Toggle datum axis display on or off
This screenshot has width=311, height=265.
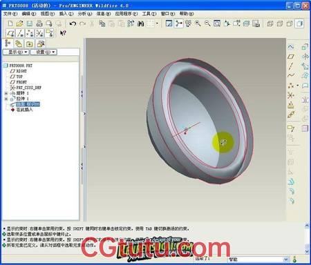pyautogui.click(x=20, y=33)
